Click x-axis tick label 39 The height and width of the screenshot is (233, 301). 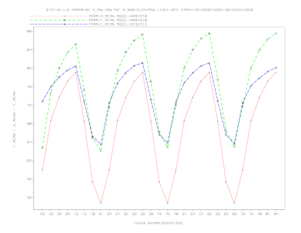click(151, 214)
